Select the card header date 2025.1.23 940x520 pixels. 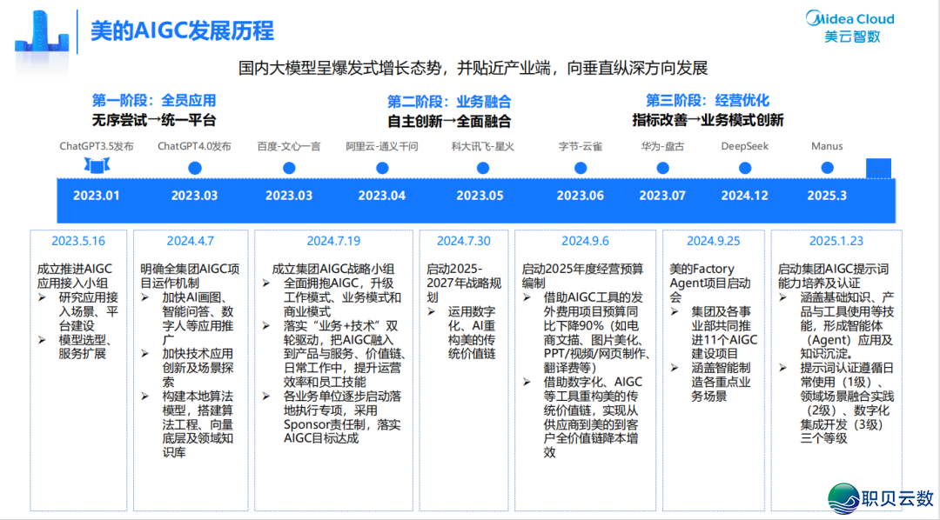(x=836, y=242)
